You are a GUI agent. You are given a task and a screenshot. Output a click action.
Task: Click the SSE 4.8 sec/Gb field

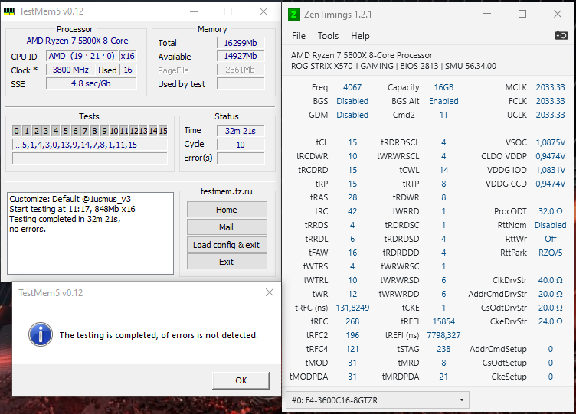pyautogui.click(x=91, y=83)
